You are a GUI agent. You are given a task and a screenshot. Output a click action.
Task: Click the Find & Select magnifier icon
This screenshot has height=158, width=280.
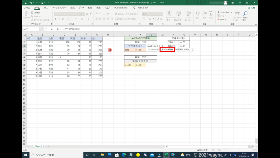(x=245, y=14)
